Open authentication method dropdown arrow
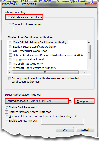Image resolution: width=99 pixels, height=141 pixels. click(70, 101)
